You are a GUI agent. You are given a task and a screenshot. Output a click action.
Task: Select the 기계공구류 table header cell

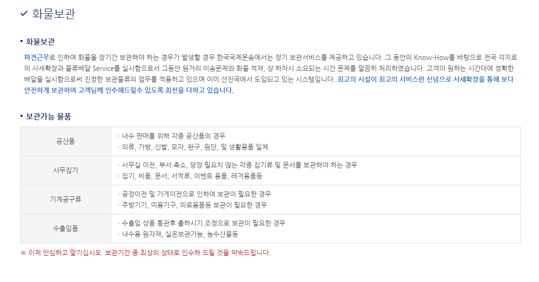[66, 199]
